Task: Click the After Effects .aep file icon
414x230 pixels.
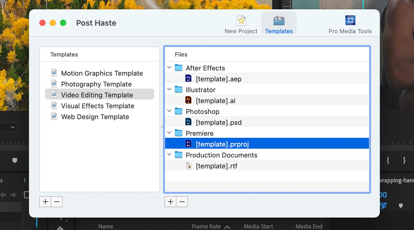Action: tap(188, 78)
